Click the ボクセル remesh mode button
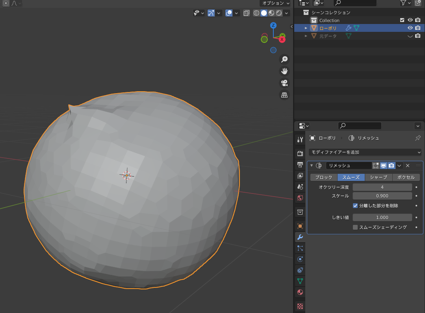Viewport: 425px width, 313px height. click(x=406, y=177)
